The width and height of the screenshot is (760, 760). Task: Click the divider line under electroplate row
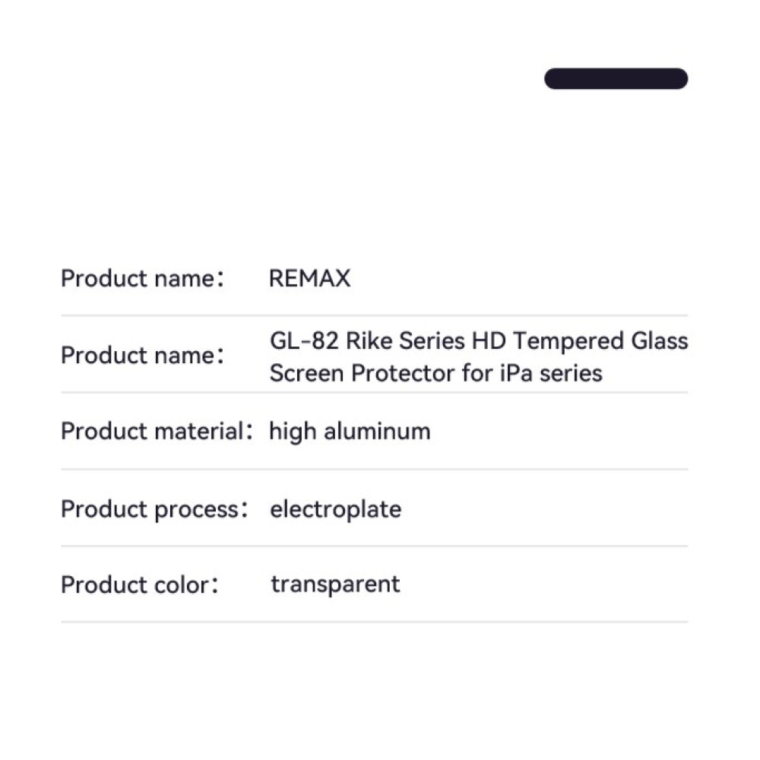pyautogui.click(x=374, y=546)
